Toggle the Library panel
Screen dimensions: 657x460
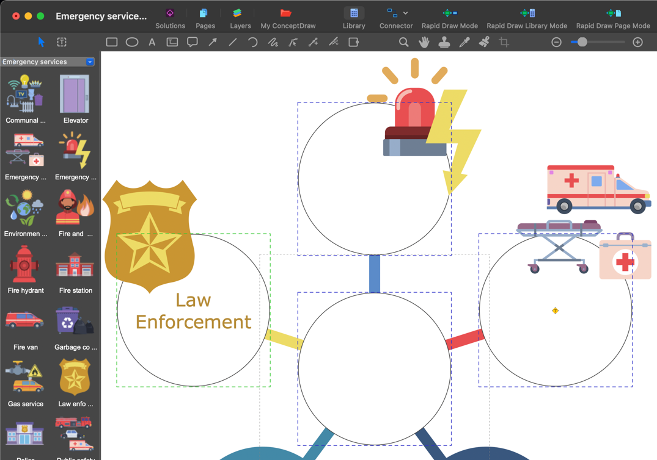(354, 19)
